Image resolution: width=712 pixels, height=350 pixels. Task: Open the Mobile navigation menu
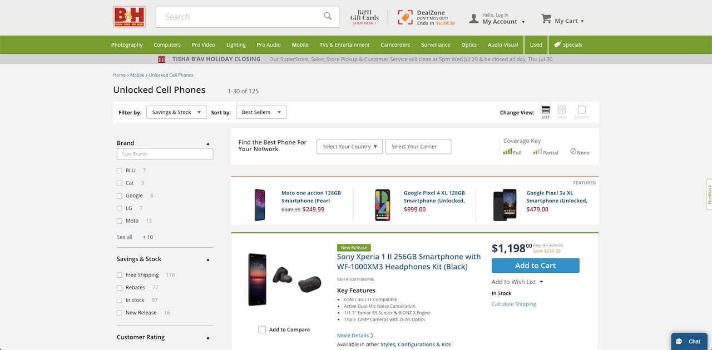click(x=300, y=44)
